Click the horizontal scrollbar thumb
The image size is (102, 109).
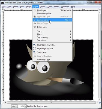pos(51,103)
